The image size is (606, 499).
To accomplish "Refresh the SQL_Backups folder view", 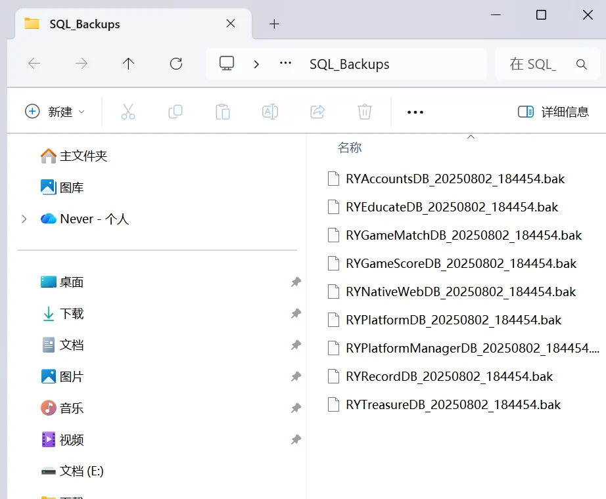I will (176, 63).
